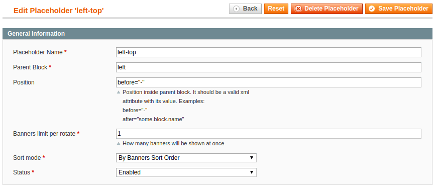Reset the placeholder form

pyautogui.click(x=276, y=9)
